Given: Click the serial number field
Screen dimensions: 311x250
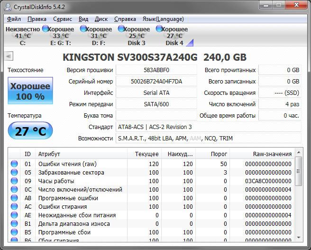Looking at the screenshot, I should (156, 82).
